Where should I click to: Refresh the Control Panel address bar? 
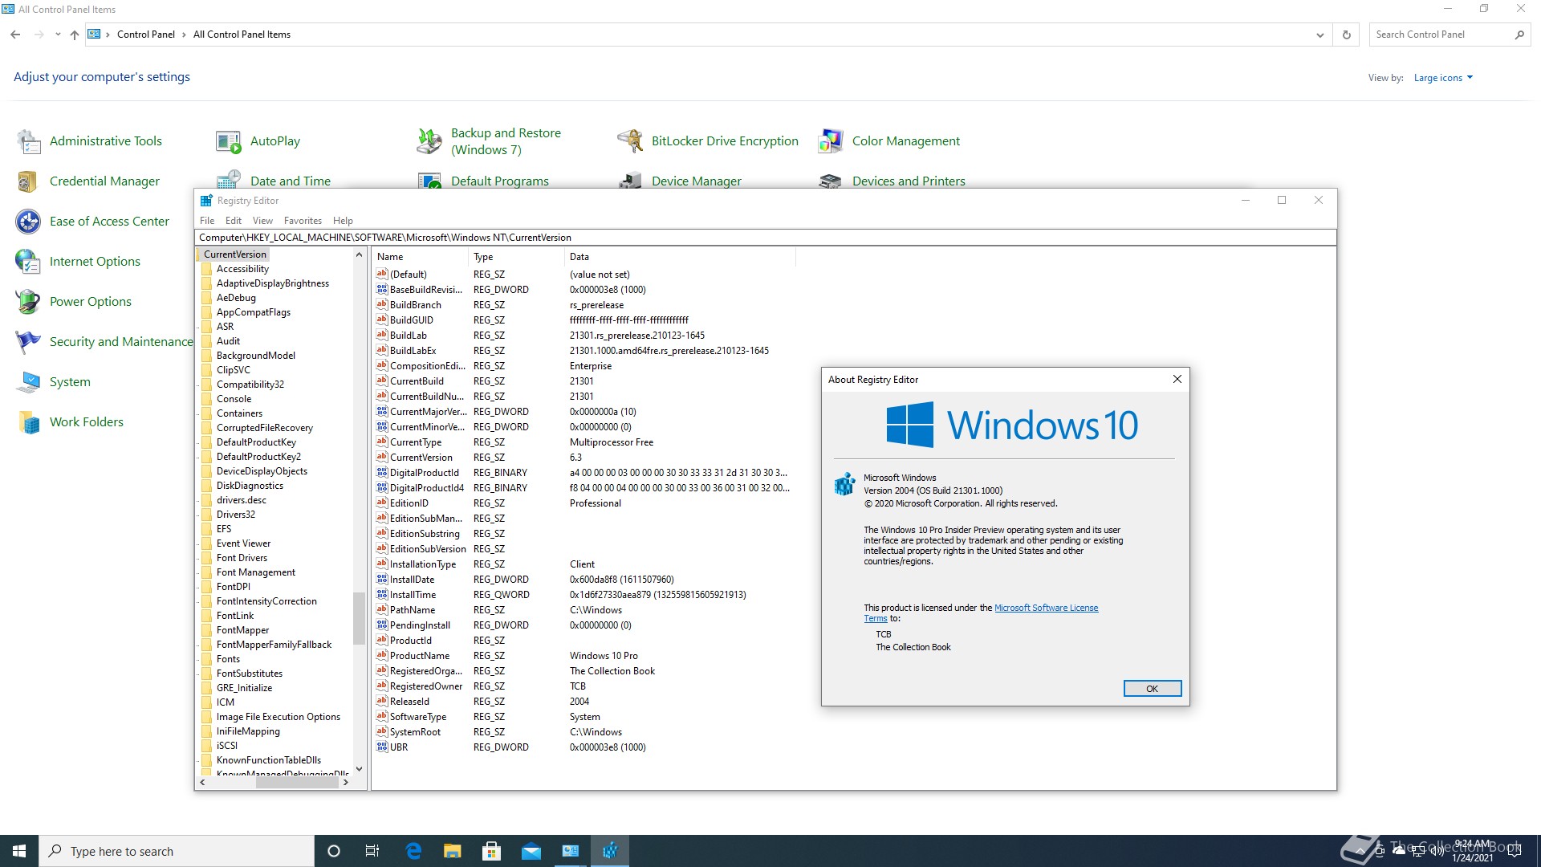[1347, 35]
